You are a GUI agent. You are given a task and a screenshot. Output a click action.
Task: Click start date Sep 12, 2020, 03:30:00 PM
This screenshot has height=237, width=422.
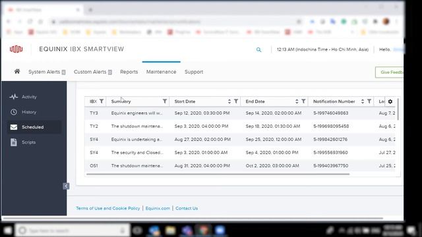[x=202, y=113]
